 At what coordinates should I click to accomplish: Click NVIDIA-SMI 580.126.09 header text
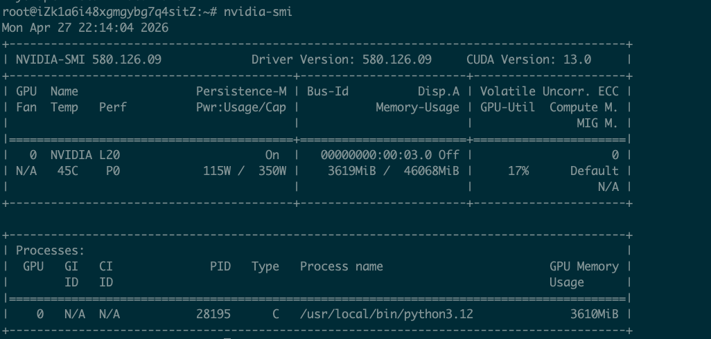[x=89, y=59]
